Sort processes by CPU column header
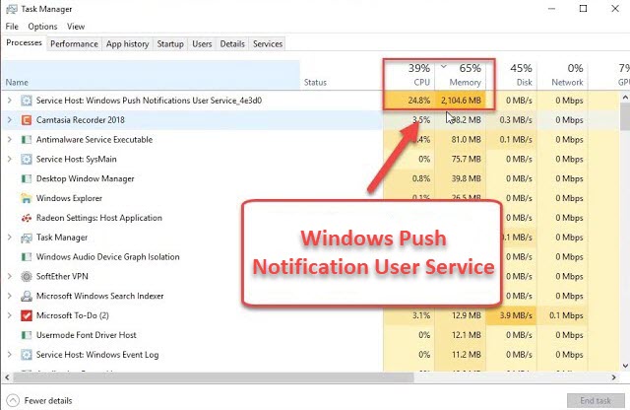Screen dimensions: 630x410 [409, 75]
